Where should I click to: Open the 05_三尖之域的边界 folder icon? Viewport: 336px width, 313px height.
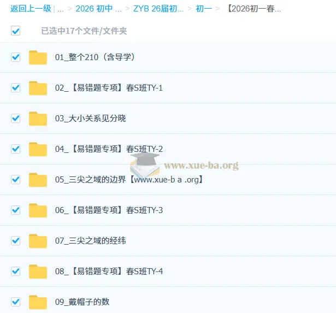(38, 180)
